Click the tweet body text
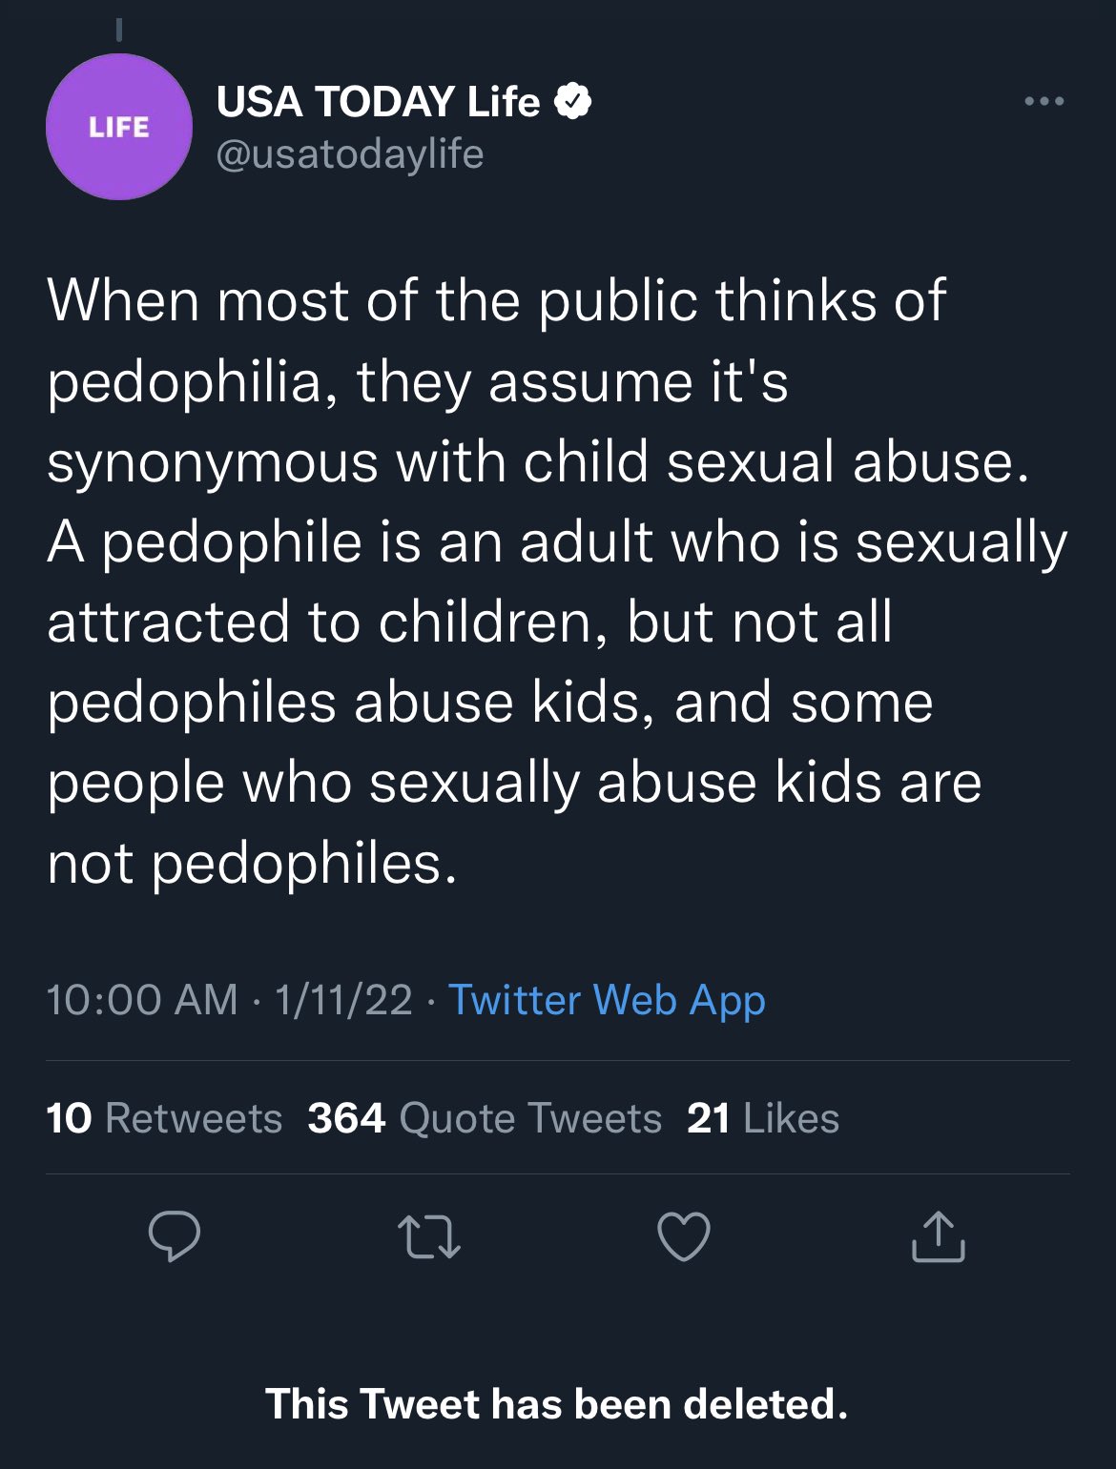The image size is (1116, 1469). click(x=534, y=581)
